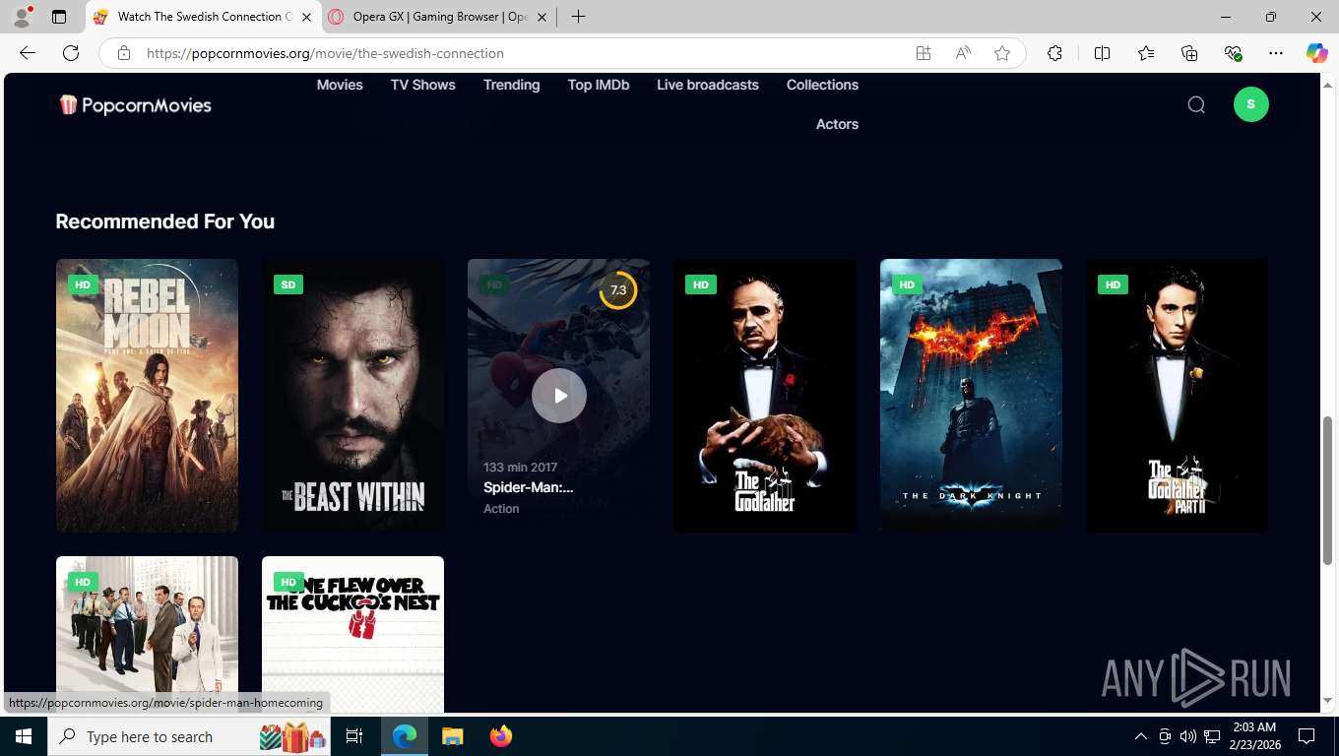Screen dimensions: 1339x756
Task: Click the page vertical scrollbar thumb
Action: [1327, 490]
